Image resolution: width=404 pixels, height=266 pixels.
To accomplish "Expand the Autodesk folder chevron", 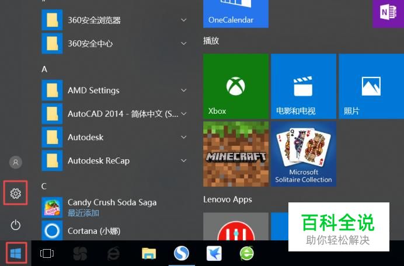I will [x=184, y=137].
